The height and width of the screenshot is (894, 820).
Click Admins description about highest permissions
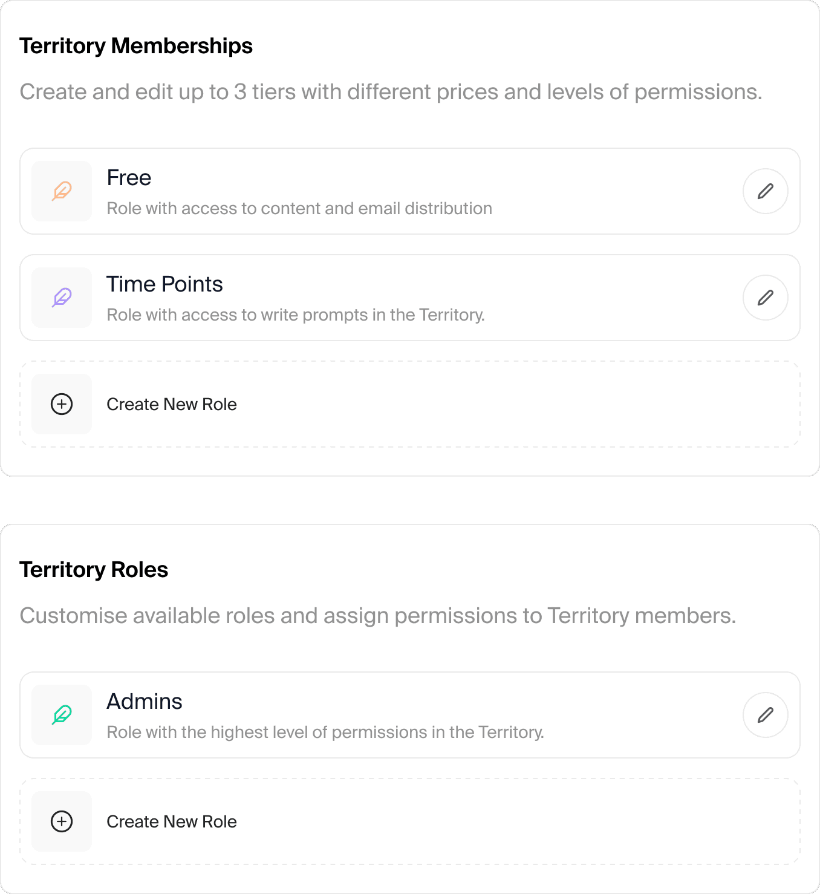(x=325, y=732)
